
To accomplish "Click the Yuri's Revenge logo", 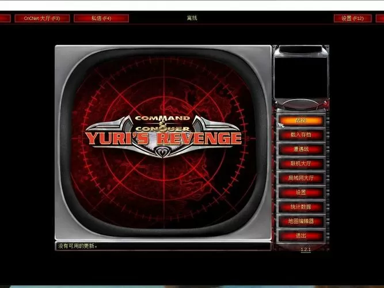I will tap(164, 136).
